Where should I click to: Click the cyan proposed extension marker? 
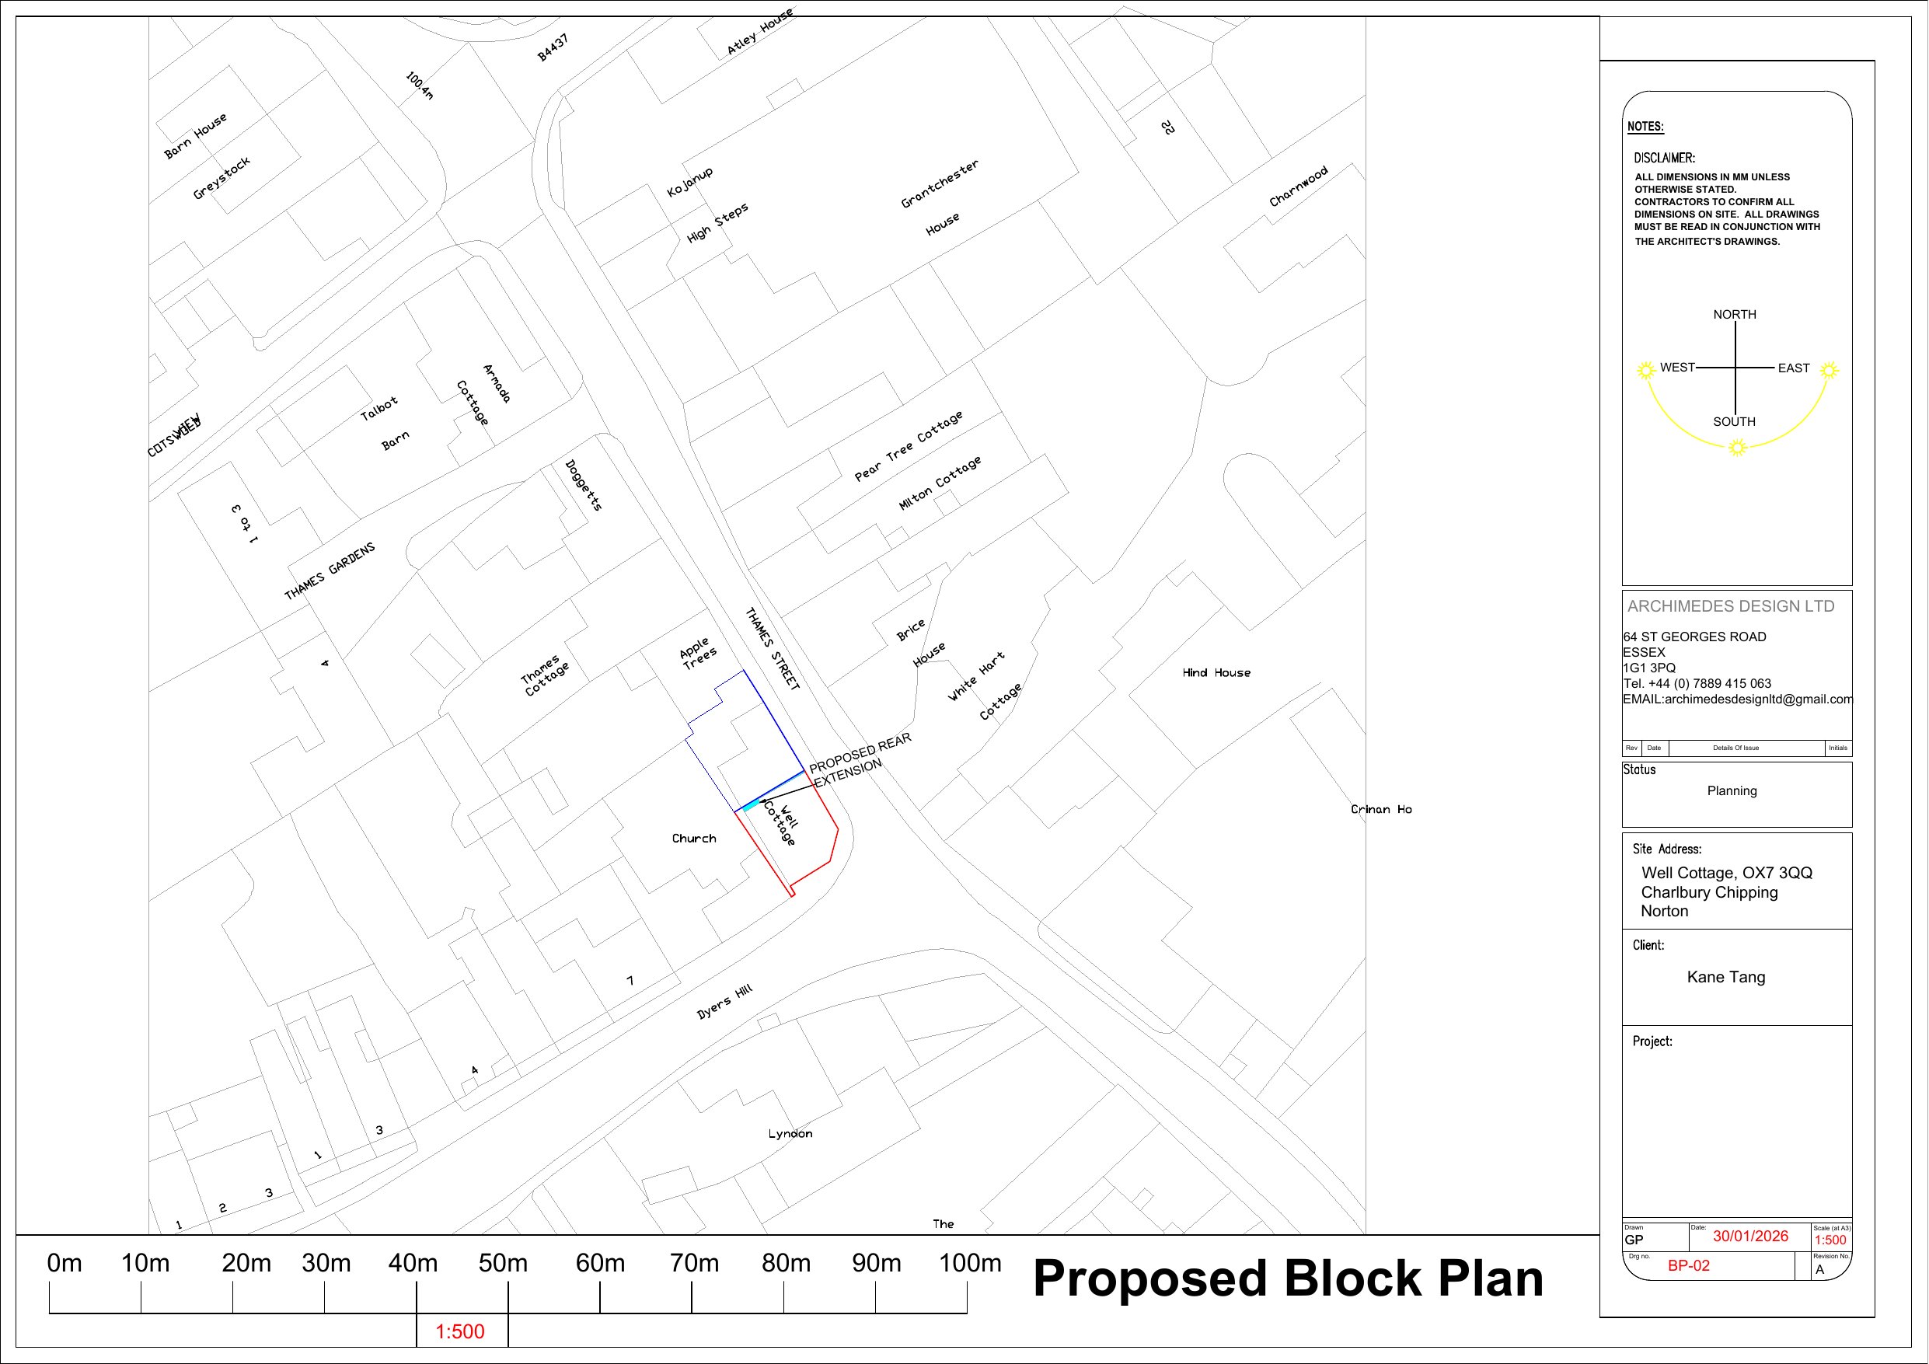[x=750, y=806]
